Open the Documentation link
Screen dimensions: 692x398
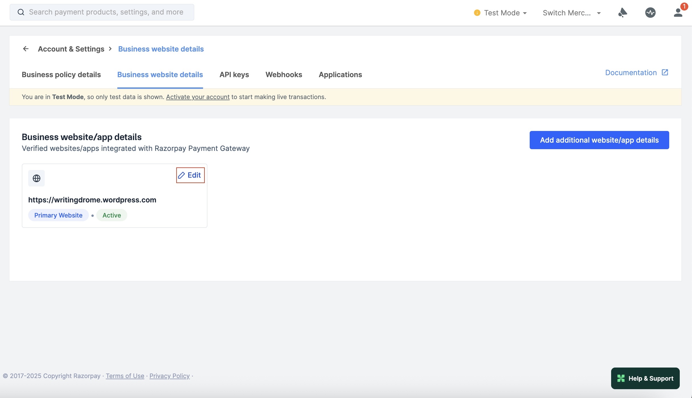tap(636, 73)
